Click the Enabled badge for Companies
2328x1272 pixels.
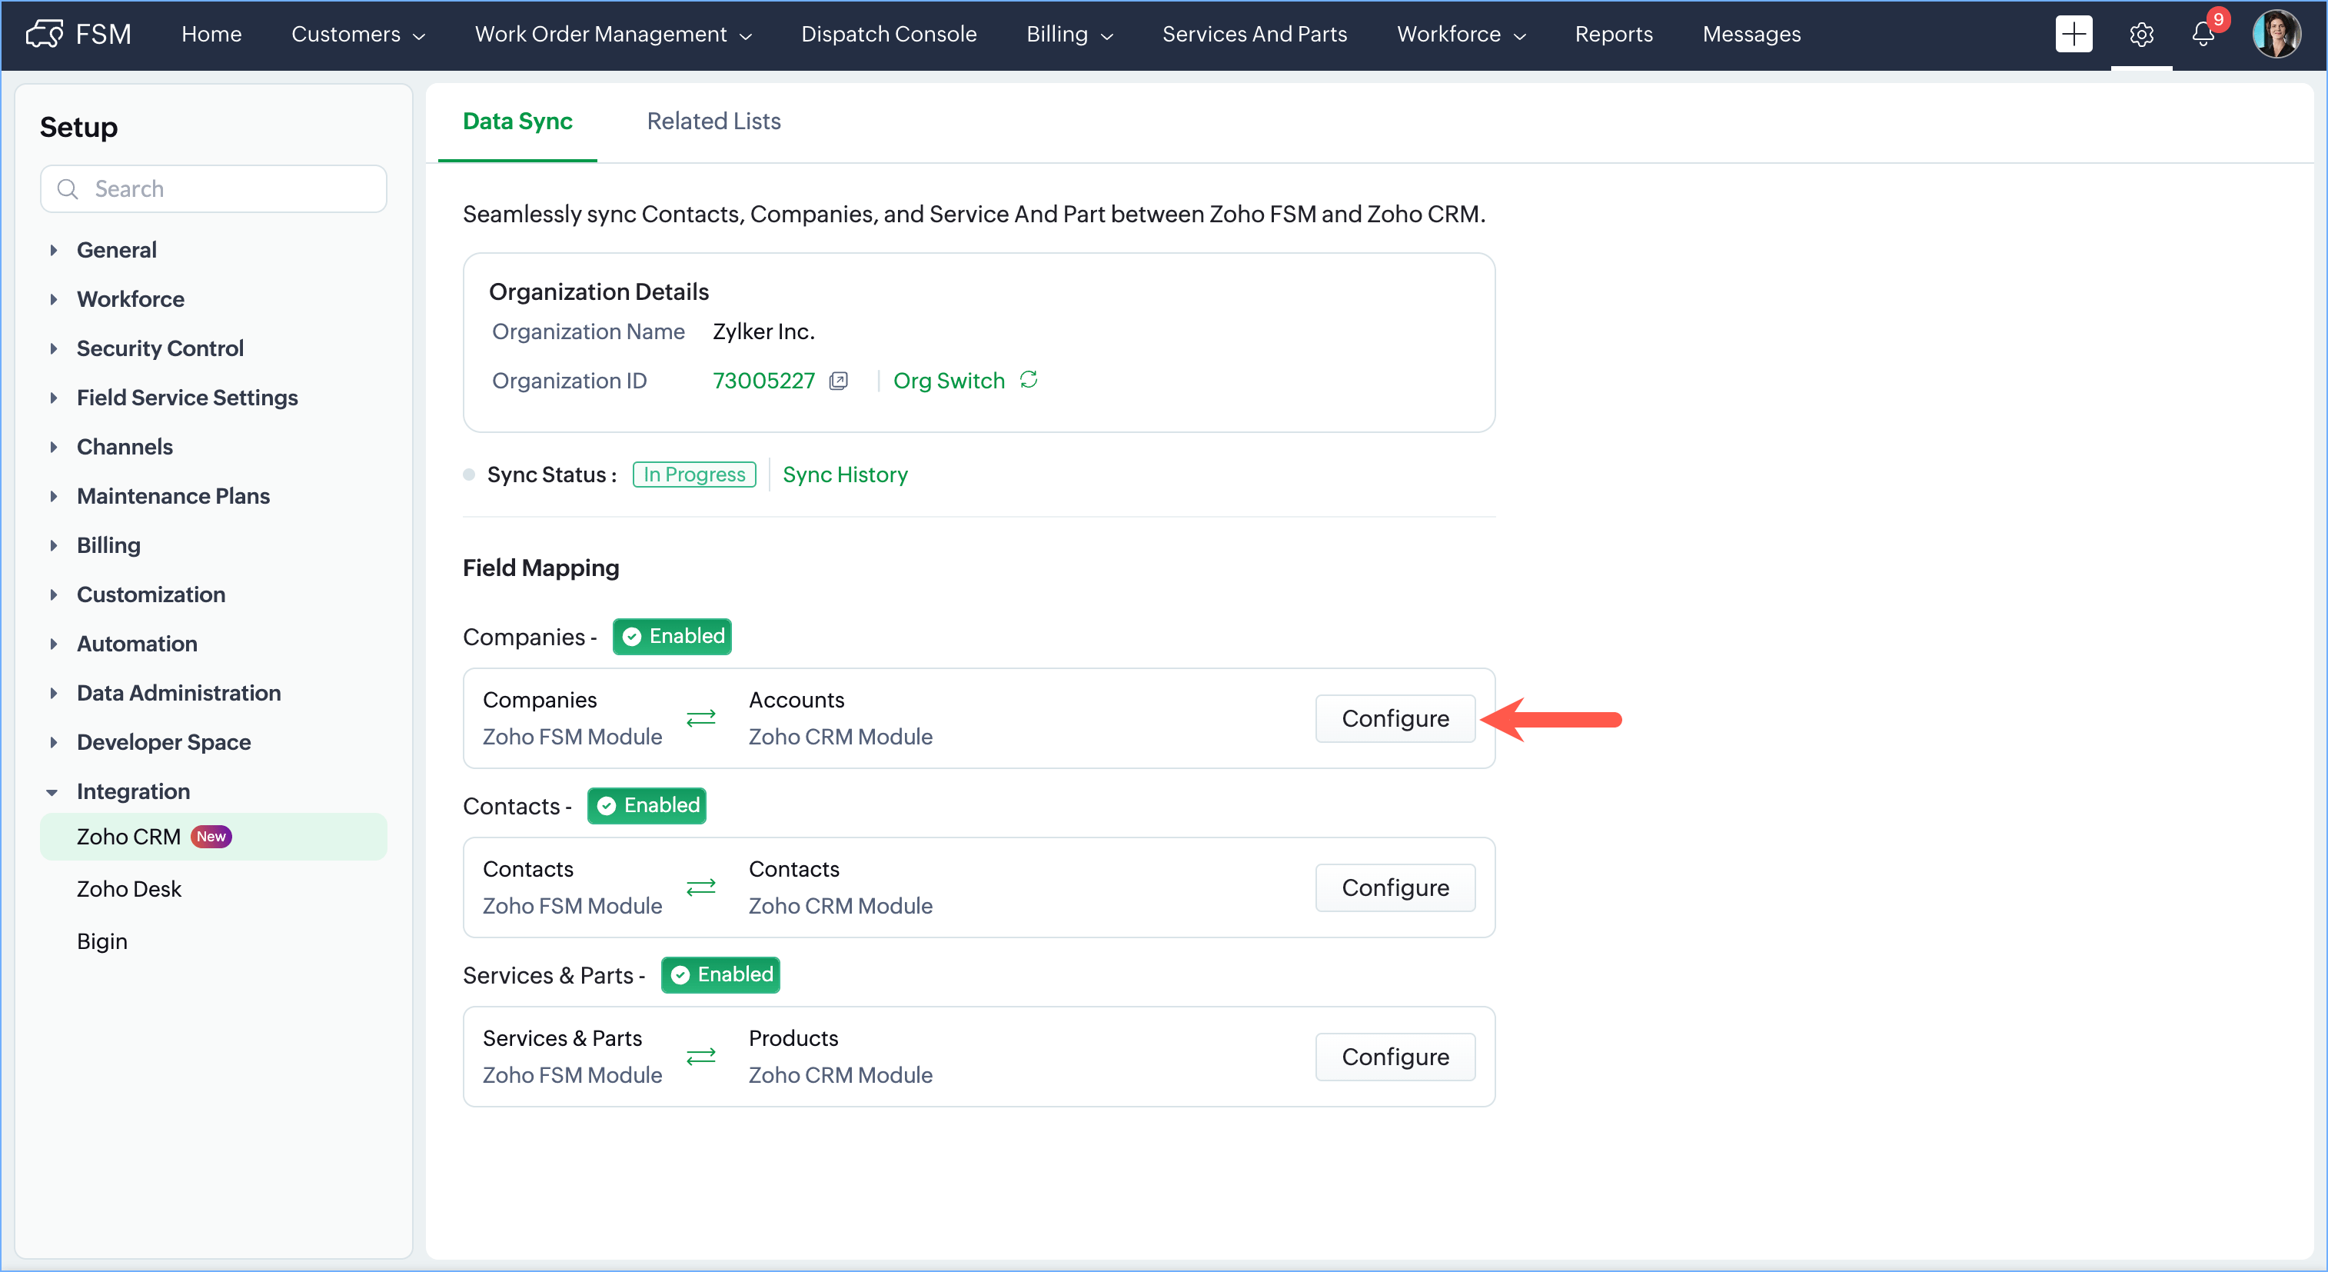pos(673,637)
